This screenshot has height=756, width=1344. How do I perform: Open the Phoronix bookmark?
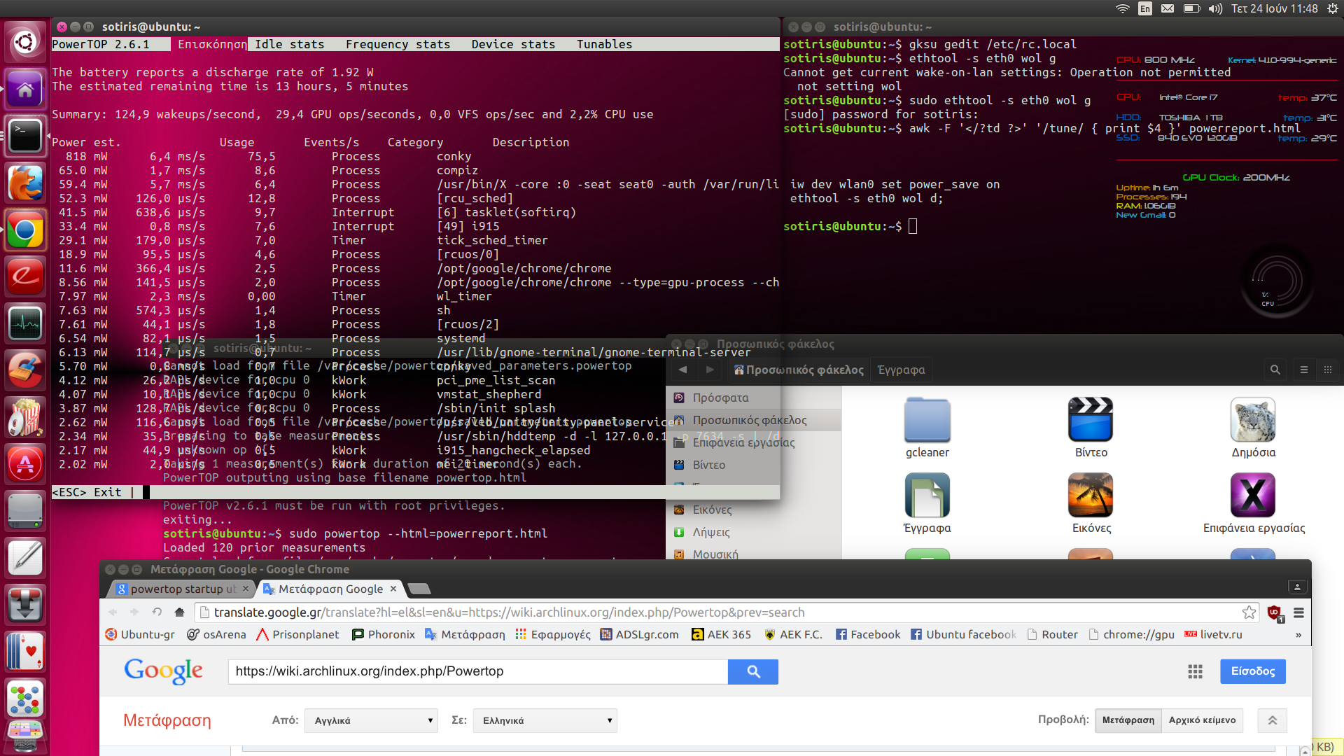[x=384, y=634]
